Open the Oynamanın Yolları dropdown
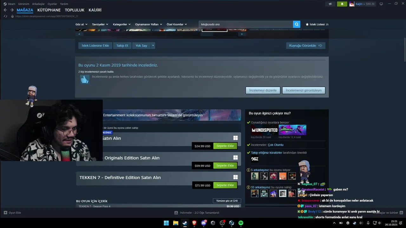The height and width of the screenshot is (228, 406). [148, 24]
